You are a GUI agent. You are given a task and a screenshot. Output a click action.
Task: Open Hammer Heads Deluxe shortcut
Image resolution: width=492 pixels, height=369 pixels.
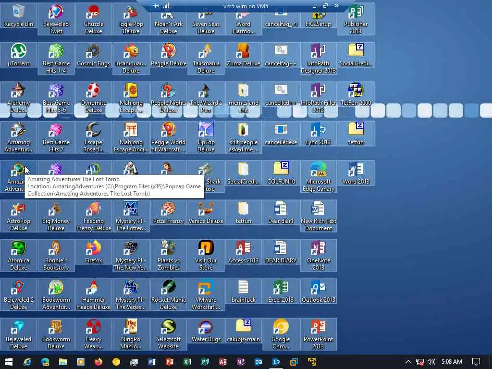click(94, 295)
